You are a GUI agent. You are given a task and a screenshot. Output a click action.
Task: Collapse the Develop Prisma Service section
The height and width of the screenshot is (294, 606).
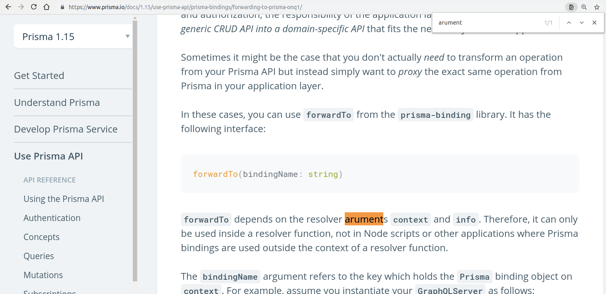tap(66, 129)
